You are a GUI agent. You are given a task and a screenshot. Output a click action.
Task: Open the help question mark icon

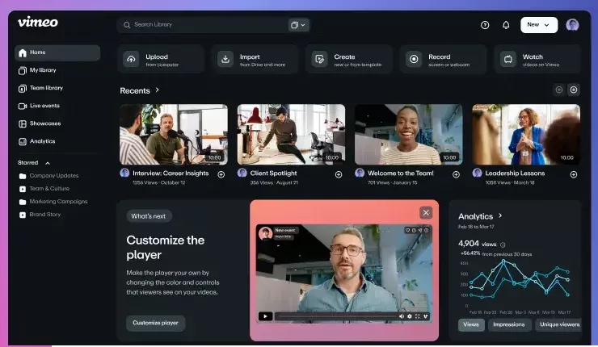(485, 25)
